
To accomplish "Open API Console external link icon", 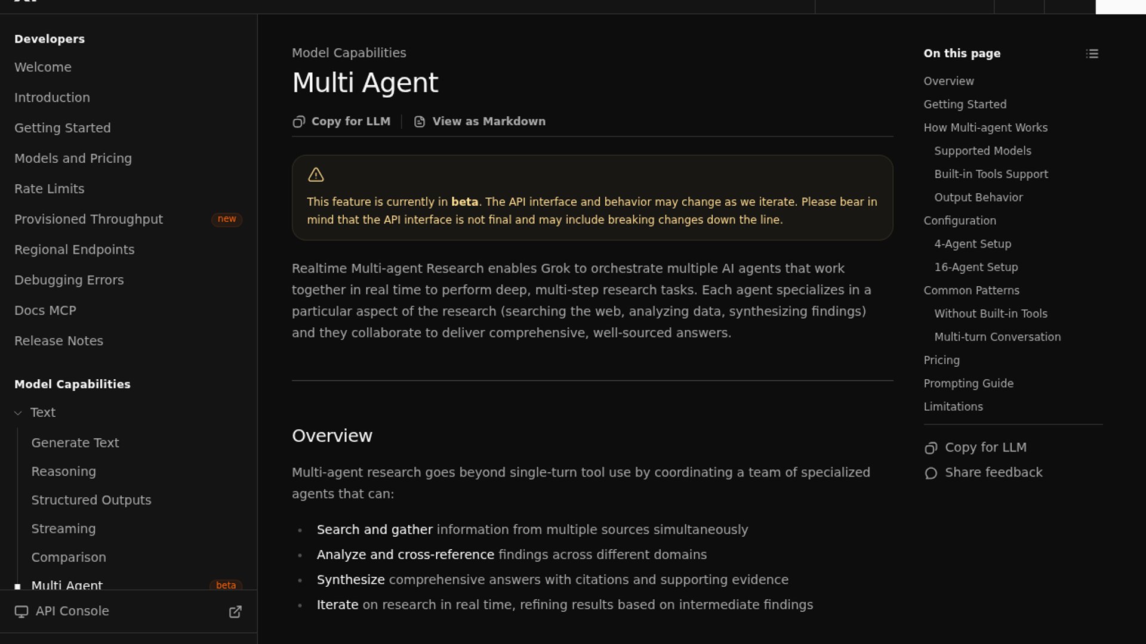I will pos(235,612).
